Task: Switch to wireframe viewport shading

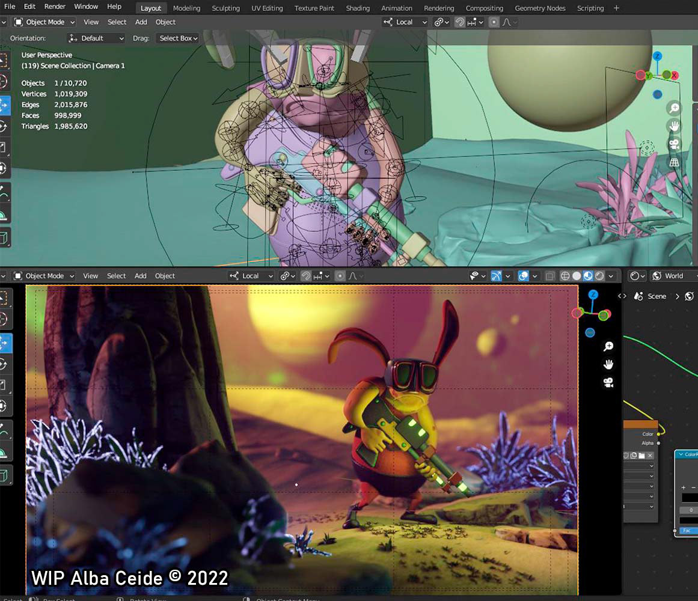Action: point(565,276)
